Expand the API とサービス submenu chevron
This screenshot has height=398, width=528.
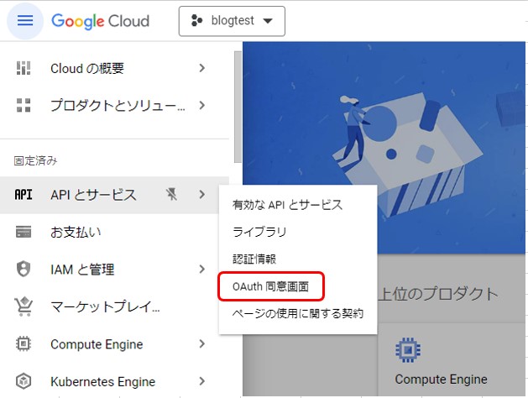[x=201, y=195]
